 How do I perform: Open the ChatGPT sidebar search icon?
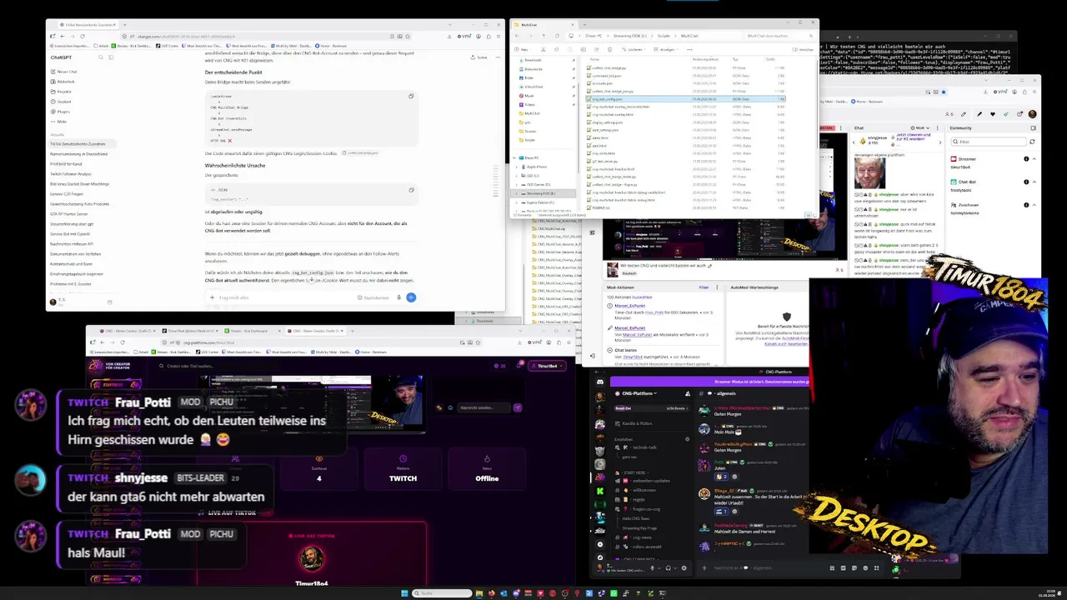pyautogui.click(x=102, y=57)
